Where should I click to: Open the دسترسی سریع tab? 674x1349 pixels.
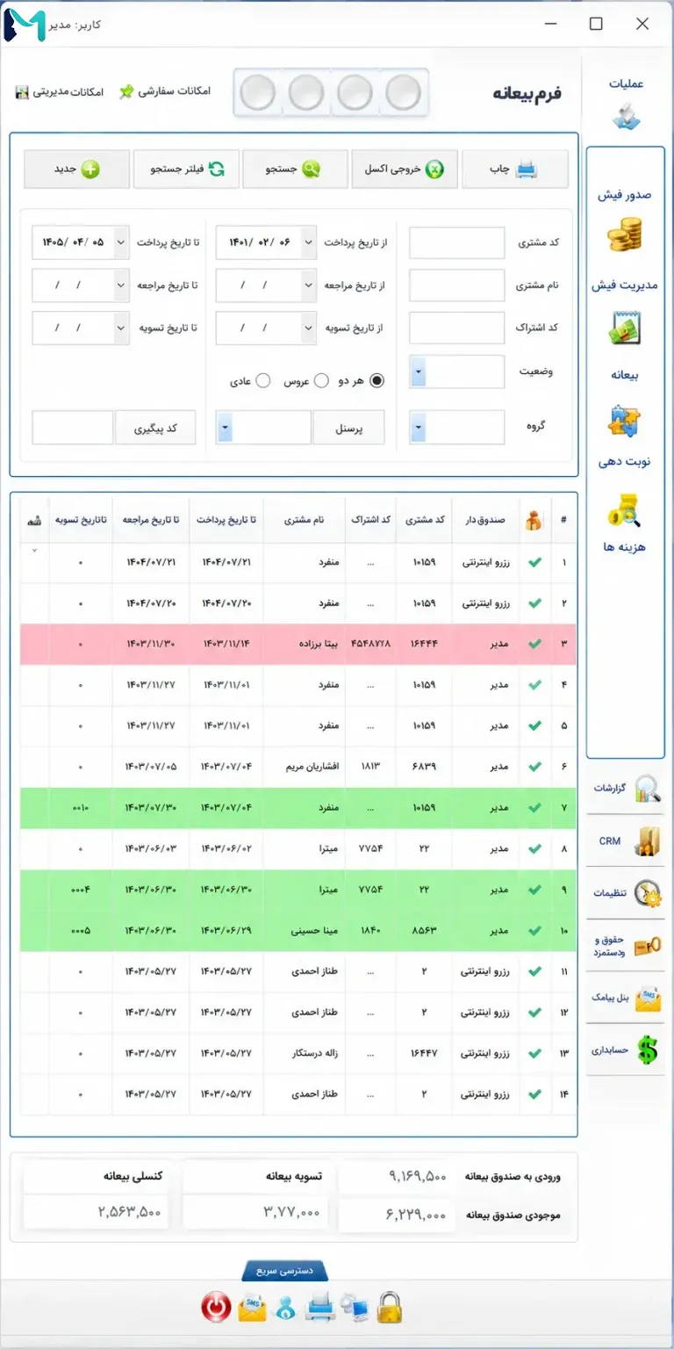coord(284,1271)
